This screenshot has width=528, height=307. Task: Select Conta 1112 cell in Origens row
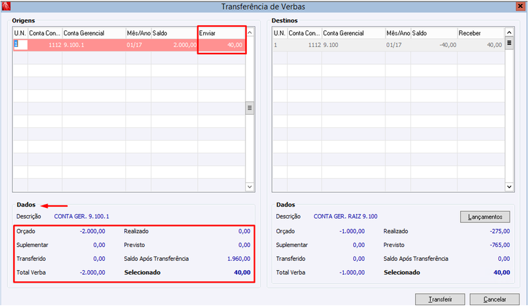[45, 45]
